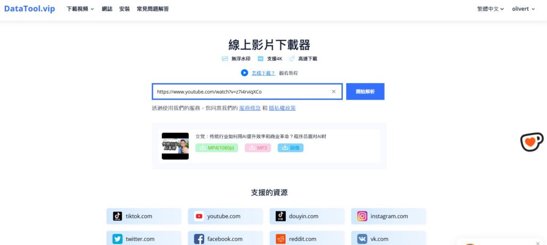This screenshot has height=245, width=547.
Task: Click the Instagram logo icon
Action: [362, 216]
